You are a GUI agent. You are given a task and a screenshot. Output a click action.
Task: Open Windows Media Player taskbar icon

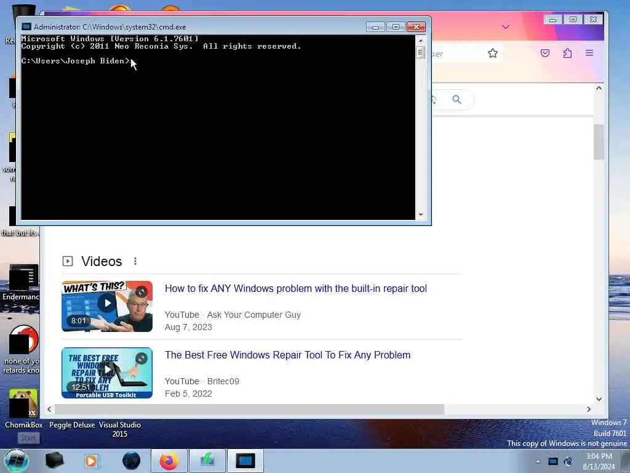click(91, 461)
